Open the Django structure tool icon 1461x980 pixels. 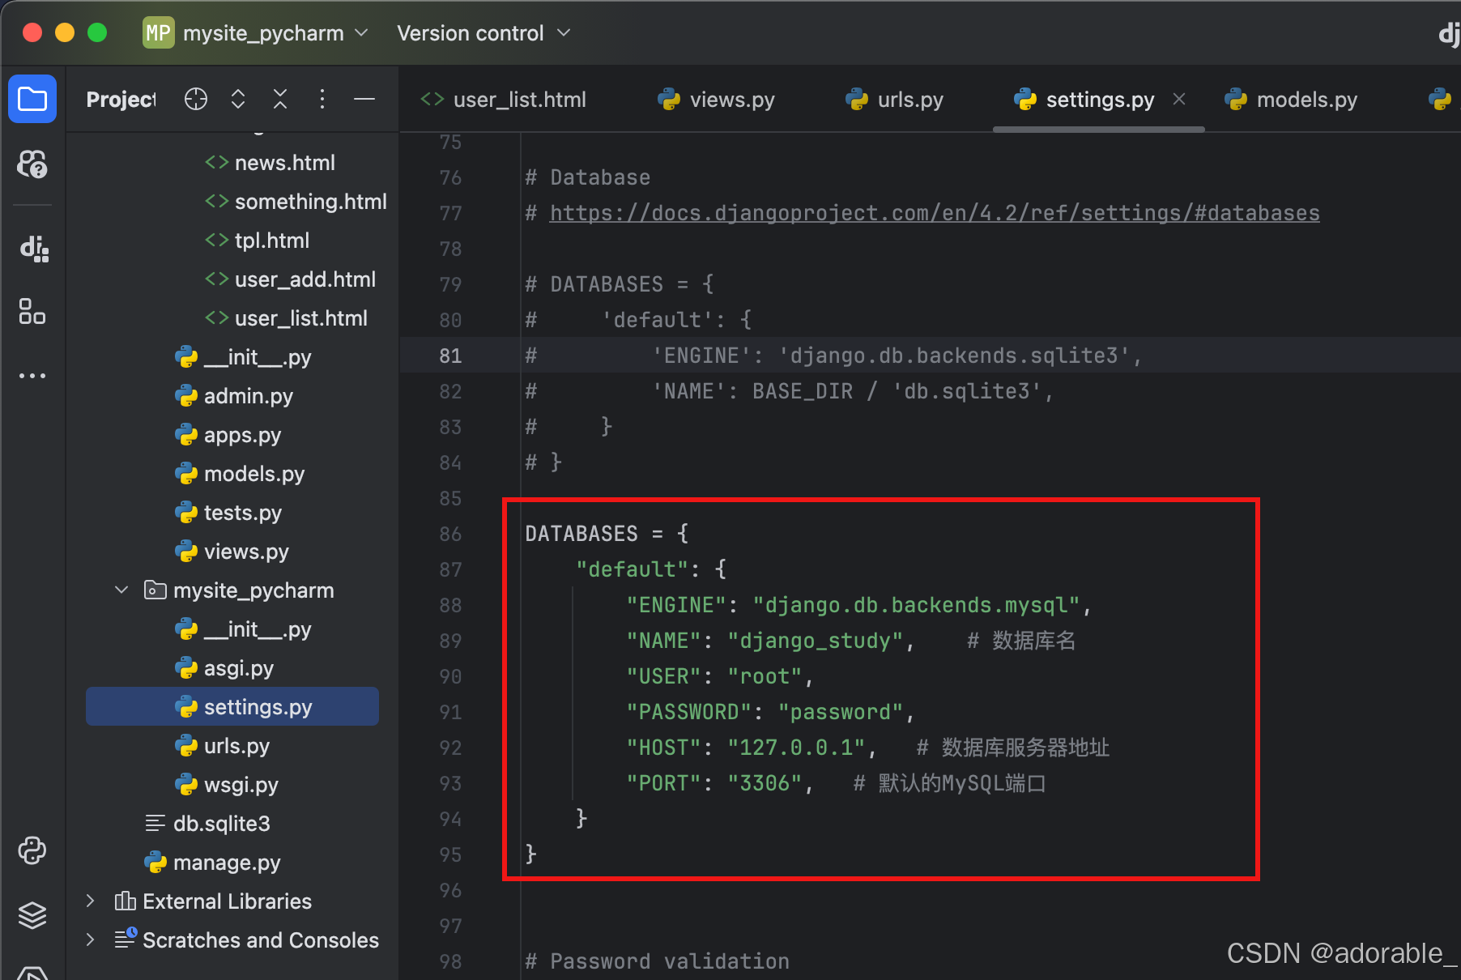point(34,248)
